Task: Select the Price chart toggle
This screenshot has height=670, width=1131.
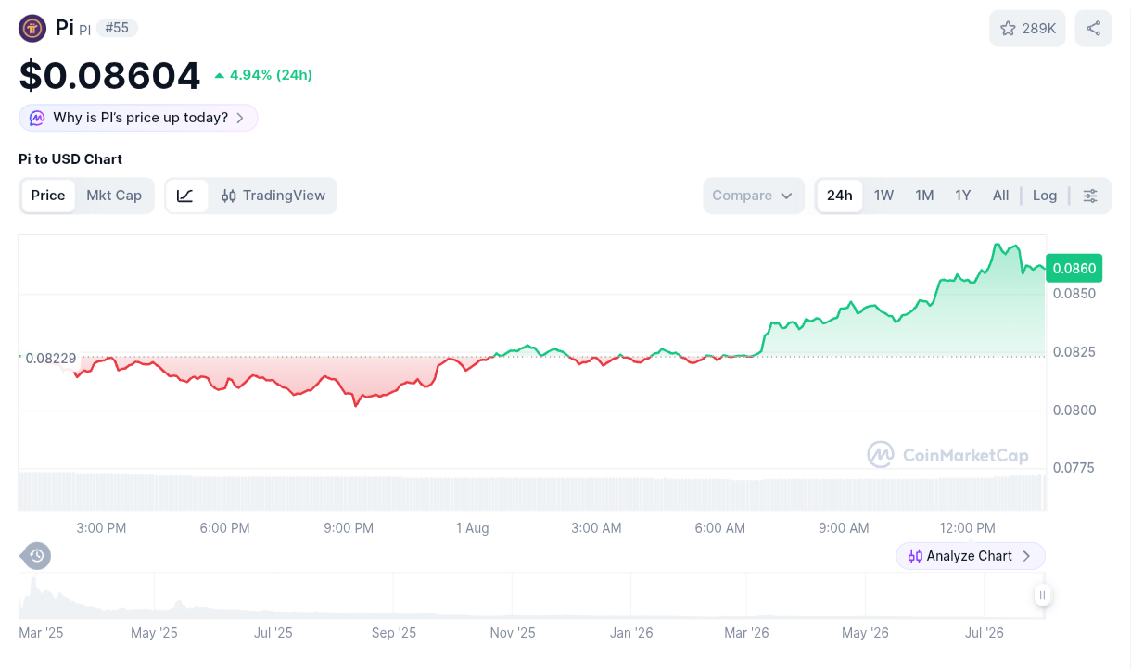Action: pyautogui.click(x=48, y=196)
